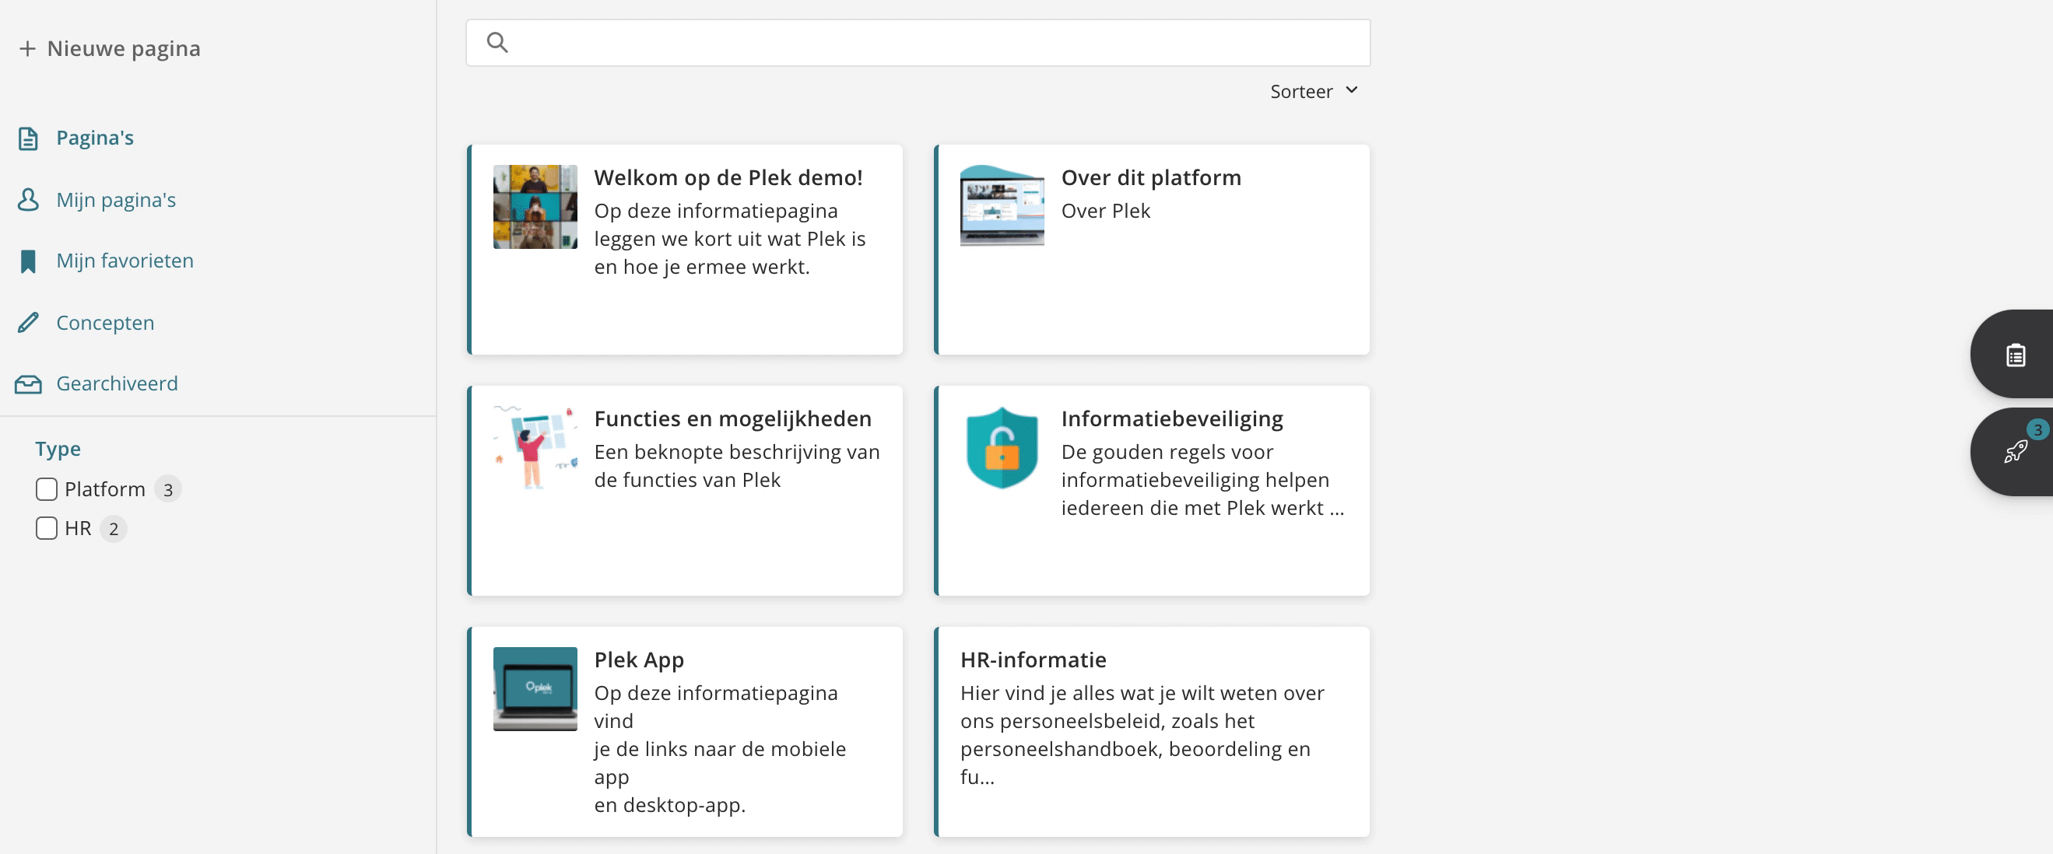2053x854 pixels.
Task: Go to Mijn pagina's
Action: coord(117,200)
